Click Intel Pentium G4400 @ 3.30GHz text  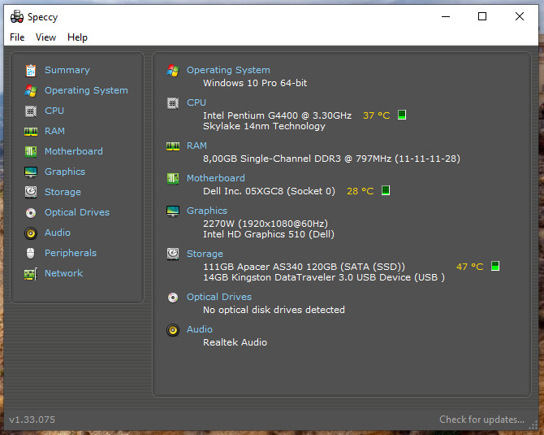tap(277, 115)
